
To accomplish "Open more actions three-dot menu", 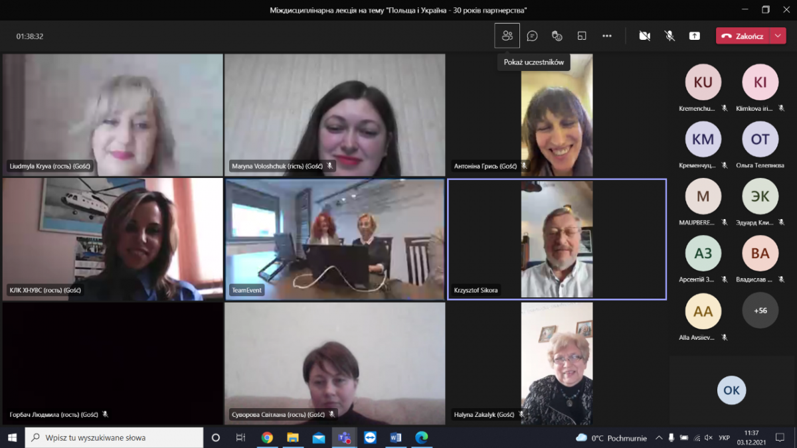I will [606, 36].
